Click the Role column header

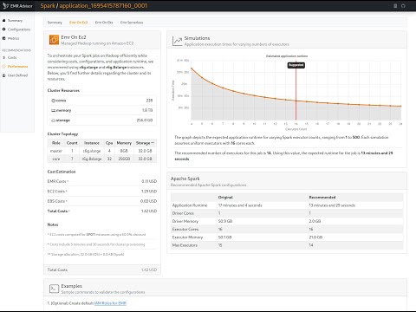[x=56, y=143]
